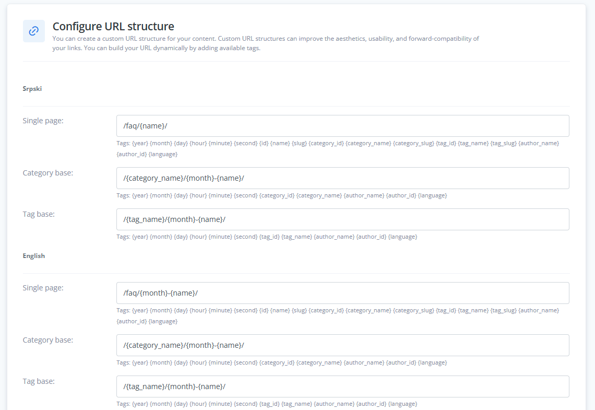Image resolution: width=595 pixels, height=410 pixels.
Task: Click {category_slug} tag below Srpski Single page
Action: tap(413, 144)
